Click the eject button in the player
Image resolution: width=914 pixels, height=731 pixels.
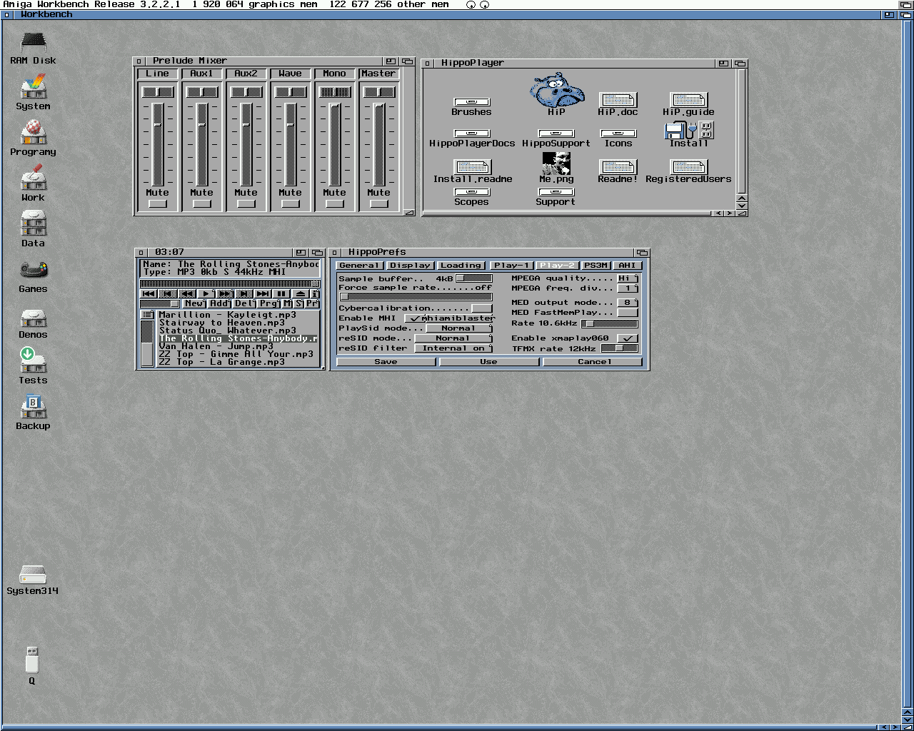(301, 293)
